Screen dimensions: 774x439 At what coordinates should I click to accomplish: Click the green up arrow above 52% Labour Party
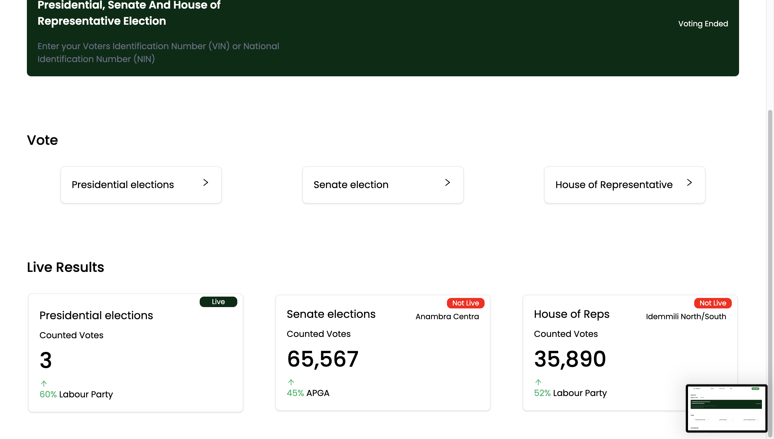538,382
